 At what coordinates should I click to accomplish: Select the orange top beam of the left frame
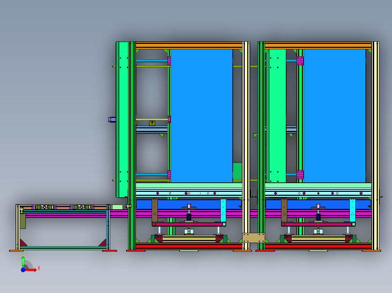[x=189, y=45]
